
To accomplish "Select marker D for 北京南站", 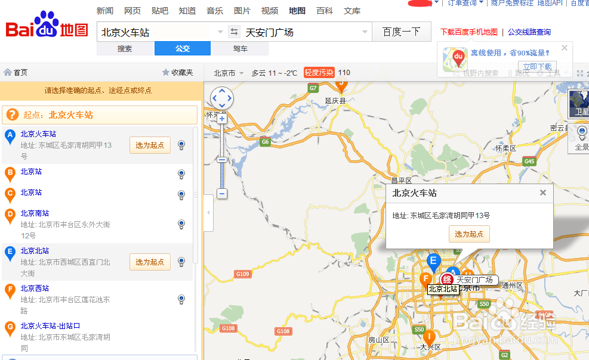I will (x=10, y=216).
